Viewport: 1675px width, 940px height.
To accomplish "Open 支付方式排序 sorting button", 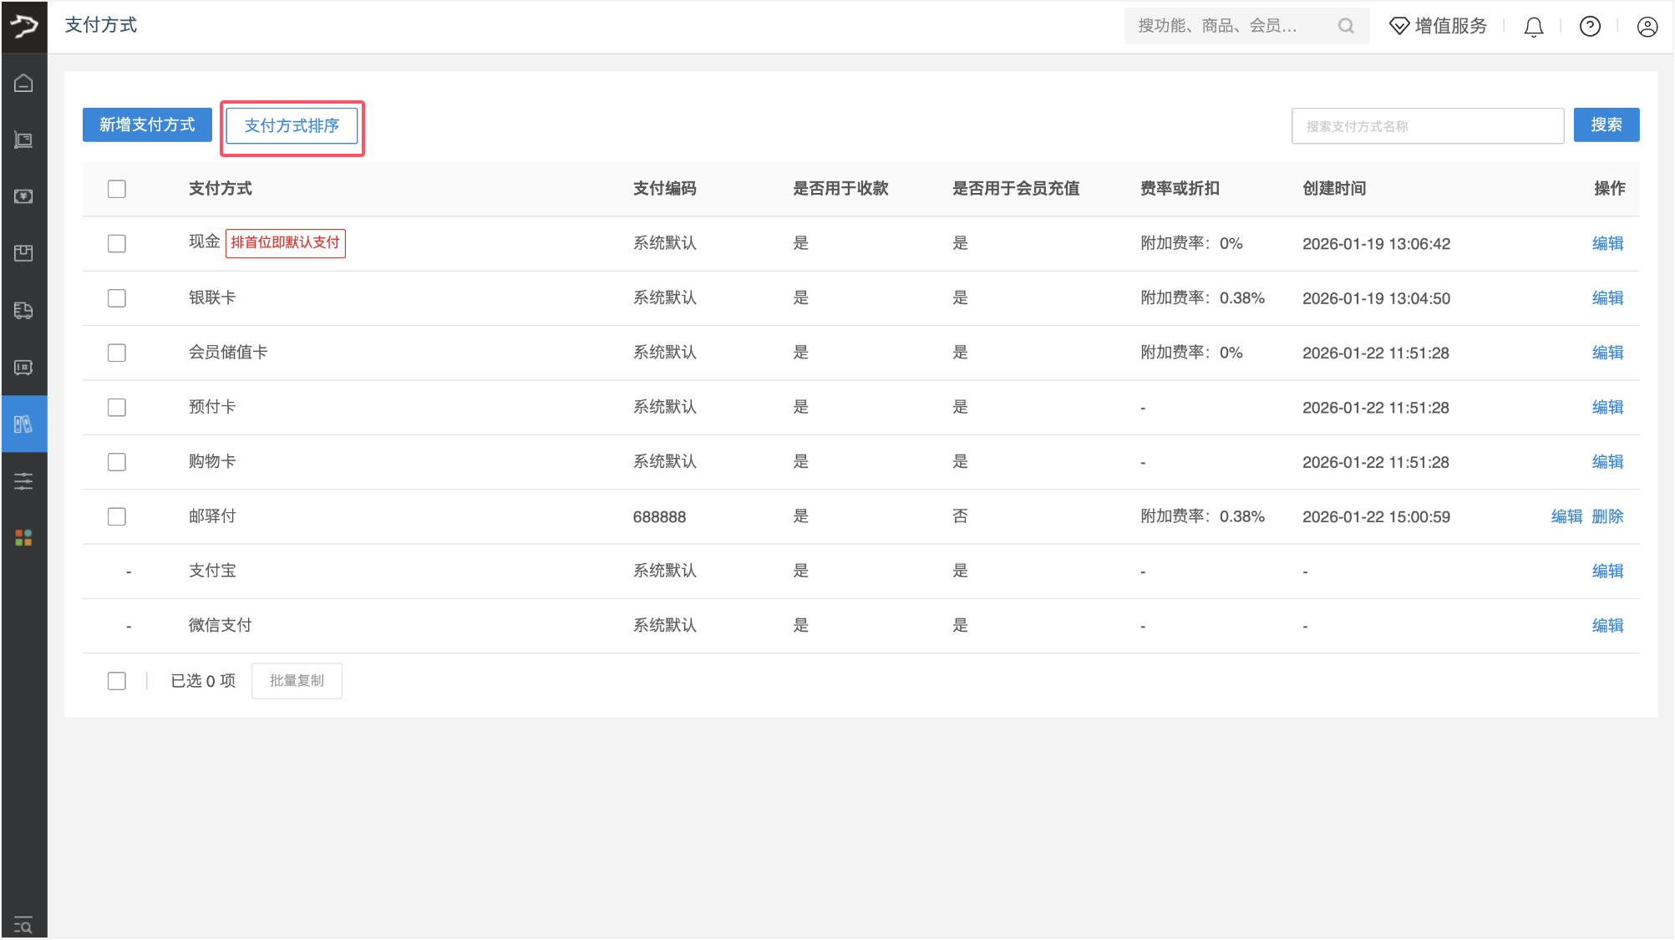I will click(292, 126).
